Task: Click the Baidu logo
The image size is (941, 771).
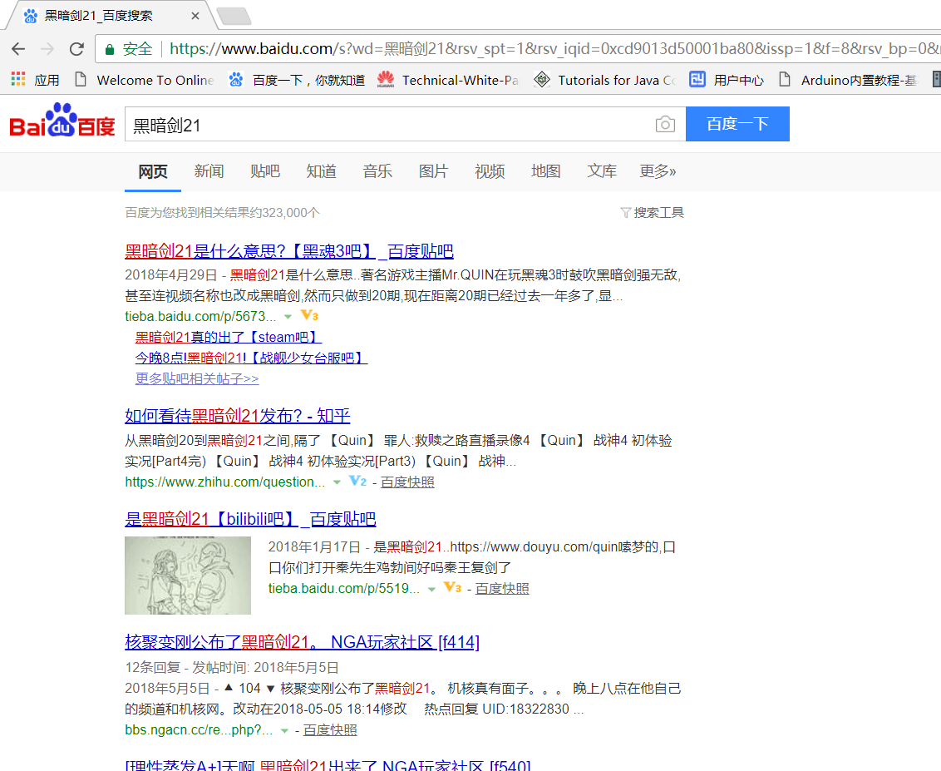Action: (x=62, y=120)
